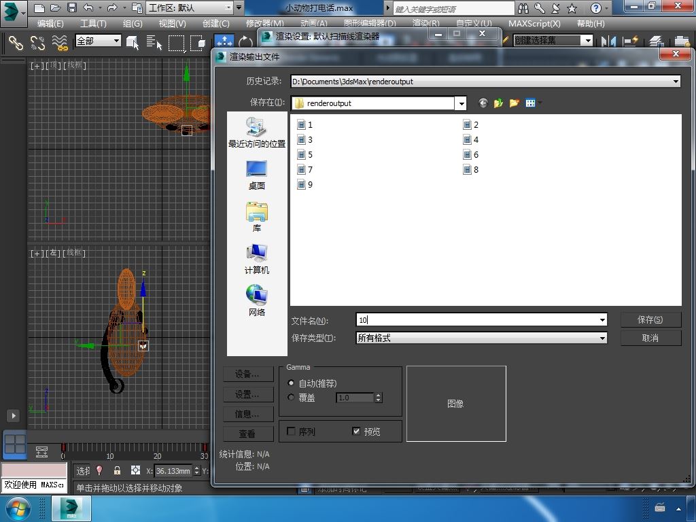Viewport: 696px width, 522px height.
Task: Open the Tools menu
Action: (93, 24)
